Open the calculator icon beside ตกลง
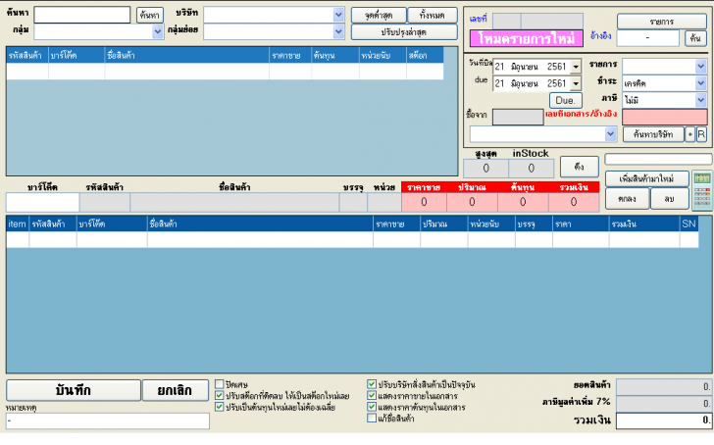Screen dimensions: 714x445 click(x=701, y=191)
